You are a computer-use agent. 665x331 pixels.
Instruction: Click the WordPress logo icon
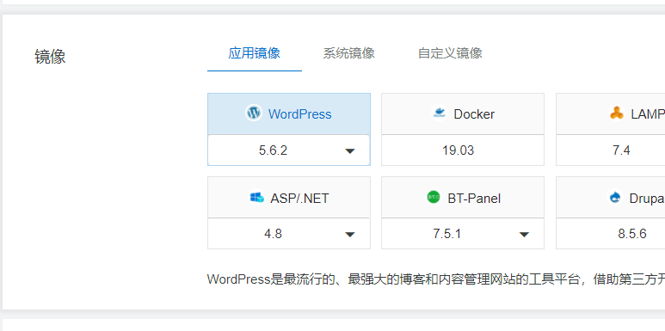point(254,113)
